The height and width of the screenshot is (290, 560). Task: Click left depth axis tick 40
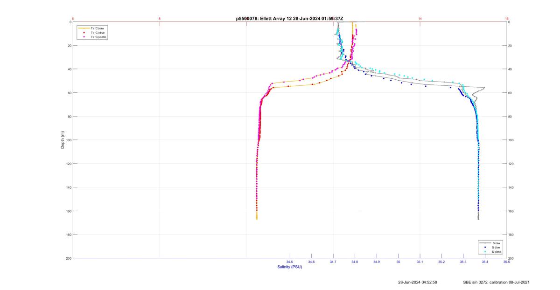coord(70,69)
